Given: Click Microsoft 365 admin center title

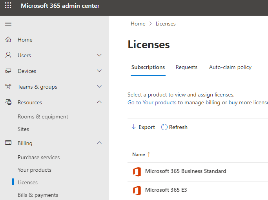Looking at the screenshot, I should tap(60, 5).
